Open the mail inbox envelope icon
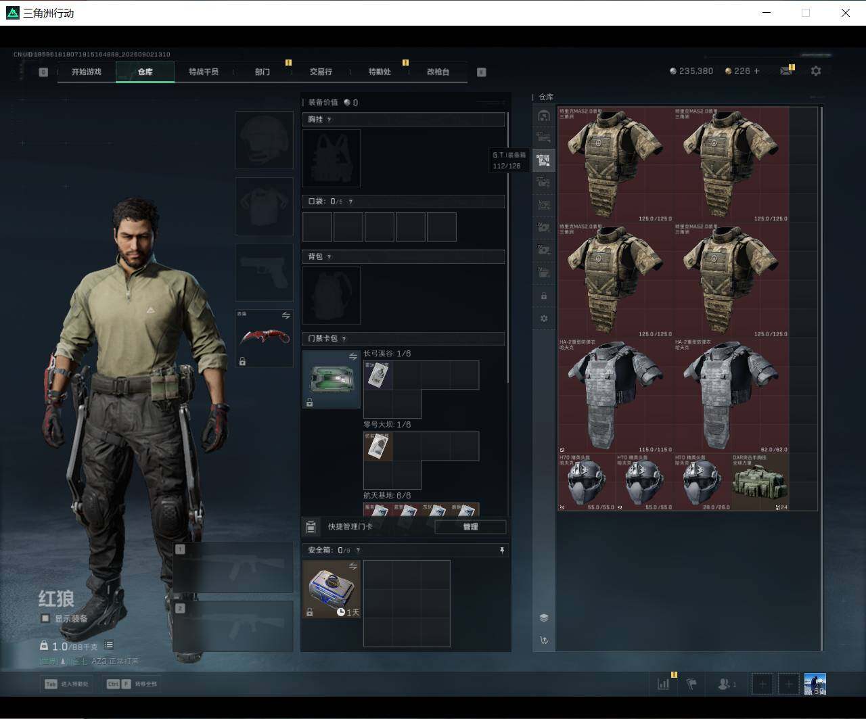 785,71
